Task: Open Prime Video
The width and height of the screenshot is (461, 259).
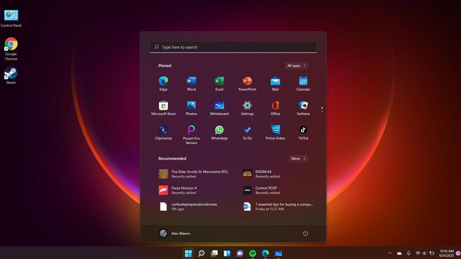Action: [275, 130]
